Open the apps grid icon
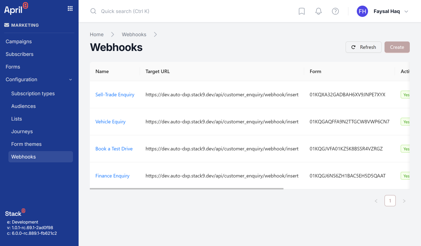 [x=70, y=8]
